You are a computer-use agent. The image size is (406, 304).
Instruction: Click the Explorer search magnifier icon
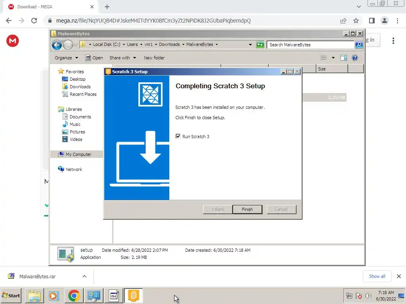tap(358, 45)
